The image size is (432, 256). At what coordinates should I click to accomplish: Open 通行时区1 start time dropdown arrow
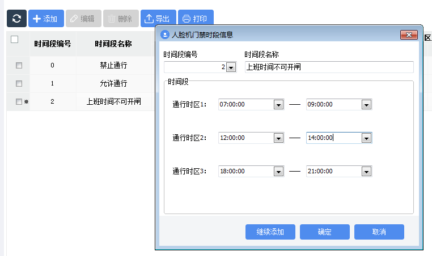coord(278,105)
